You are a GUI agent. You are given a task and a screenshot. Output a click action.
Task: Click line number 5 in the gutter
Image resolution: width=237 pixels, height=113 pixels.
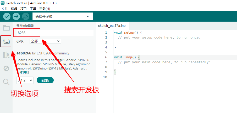[x=106, y=52]
